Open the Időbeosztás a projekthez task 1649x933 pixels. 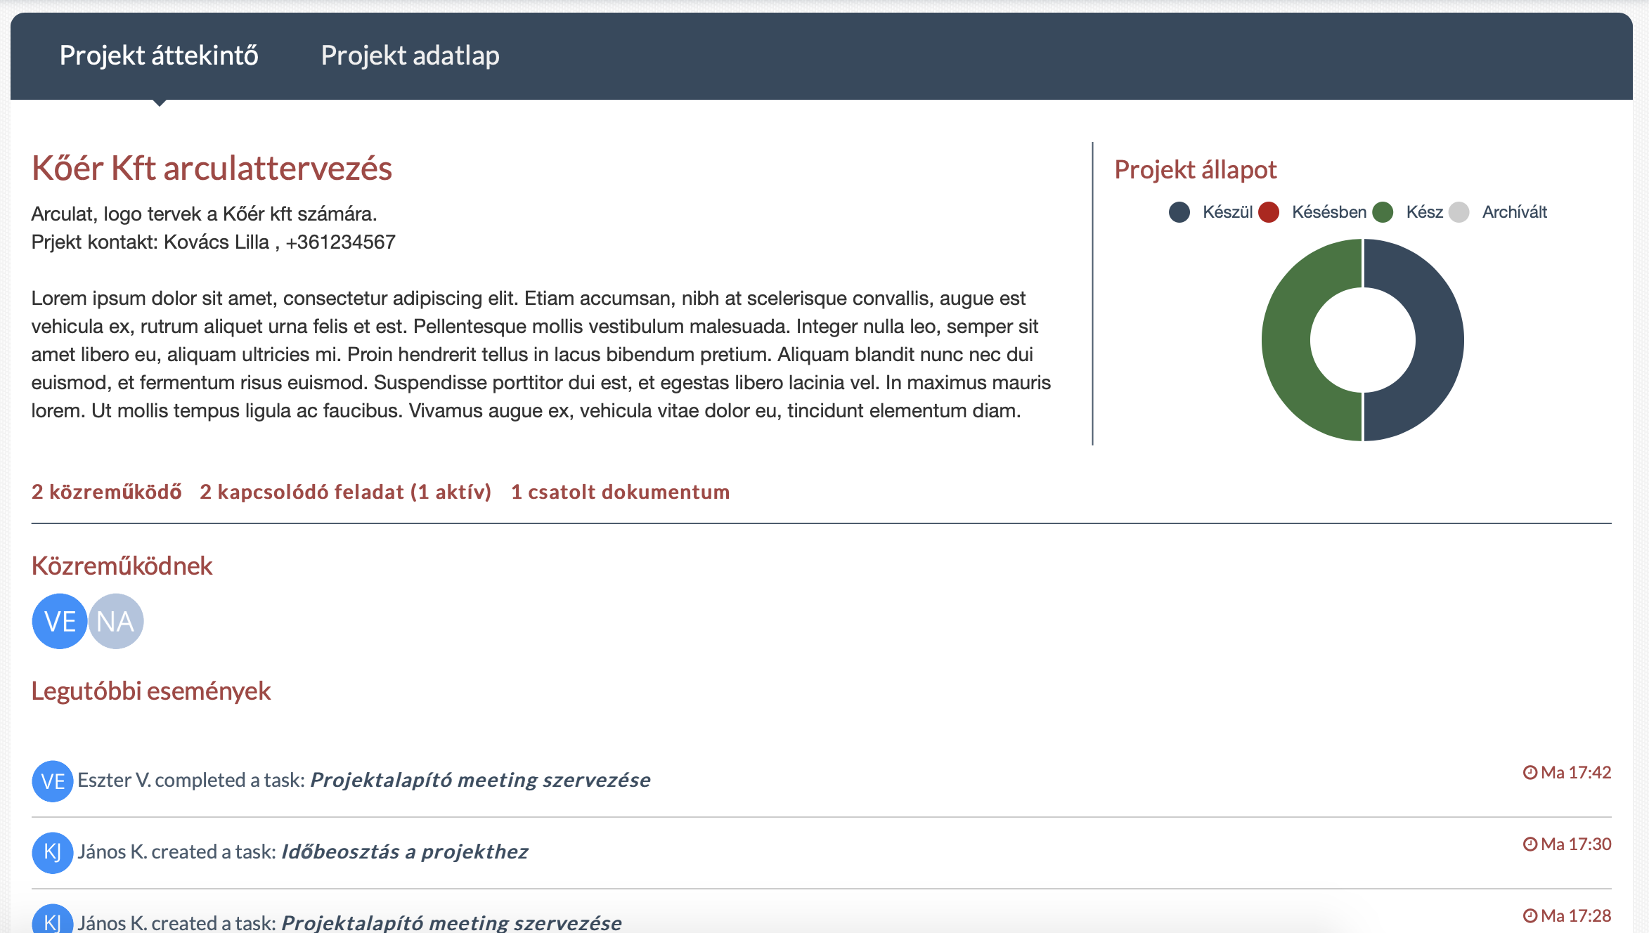(x=404, y=852)
